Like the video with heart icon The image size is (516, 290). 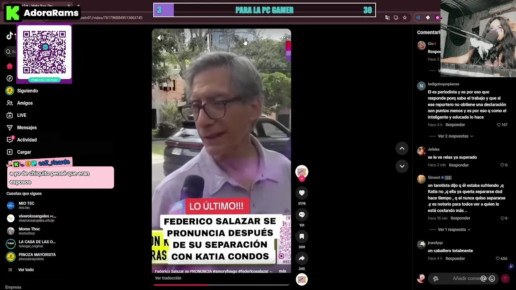(x=302, y=193)
